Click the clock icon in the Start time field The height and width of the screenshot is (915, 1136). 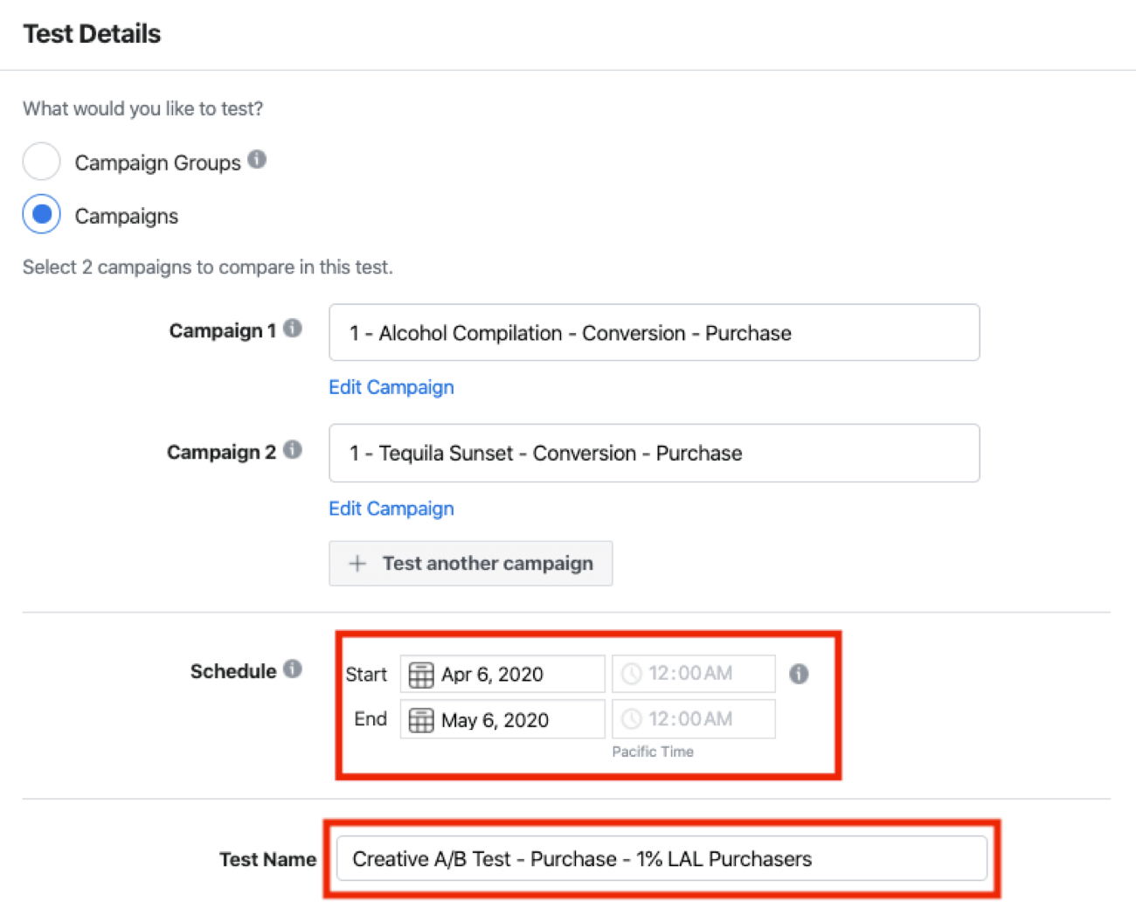pyautogui.click(x=631, y=673)
